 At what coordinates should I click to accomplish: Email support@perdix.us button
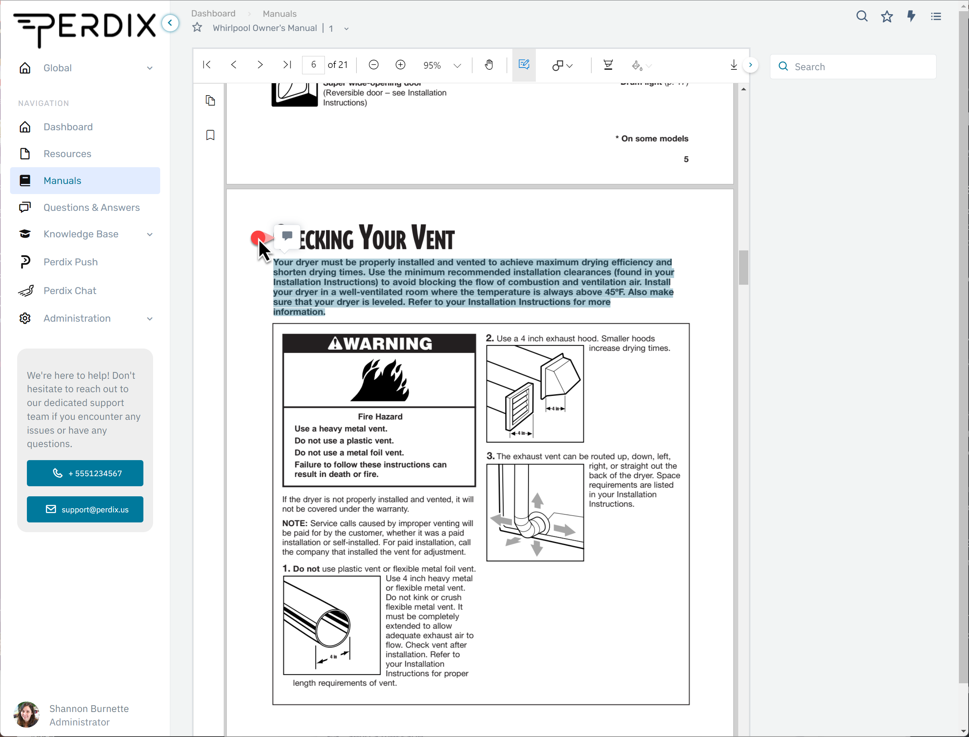tap(85, 509)
